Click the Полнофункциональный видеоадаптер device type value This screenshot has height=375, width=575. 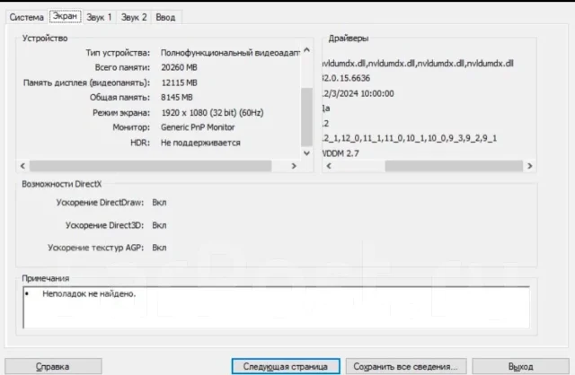point(230,53)
